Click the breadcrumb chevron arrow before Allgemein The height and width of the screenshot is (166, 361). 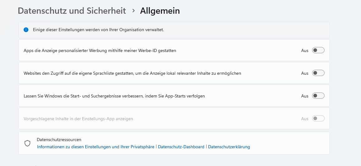pyautogui.click(x=133, y=11)
